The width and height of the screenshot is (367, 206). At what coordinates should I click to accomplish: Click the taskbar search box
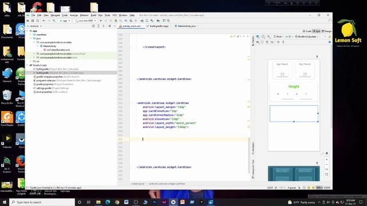[42, 202]
